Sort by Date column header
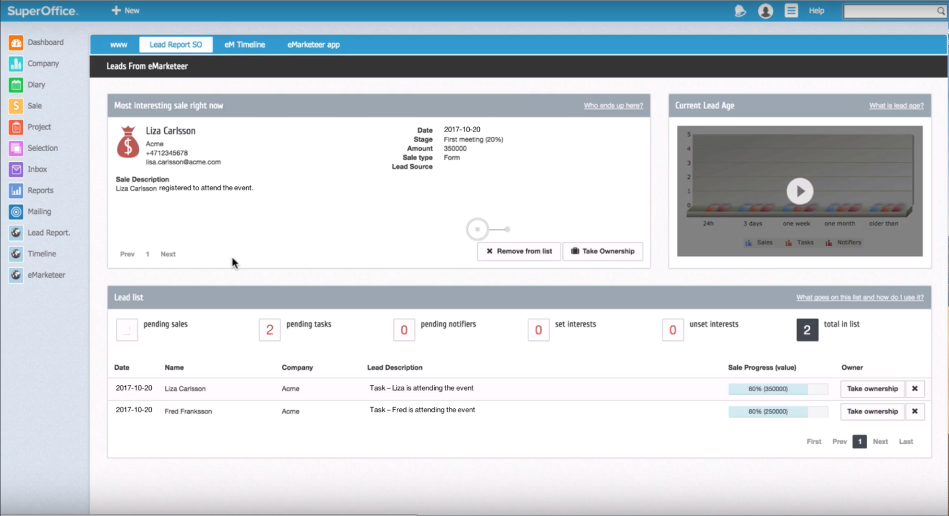Image resolution: width=949 pixels, height=516 pixels. point(122,368)
